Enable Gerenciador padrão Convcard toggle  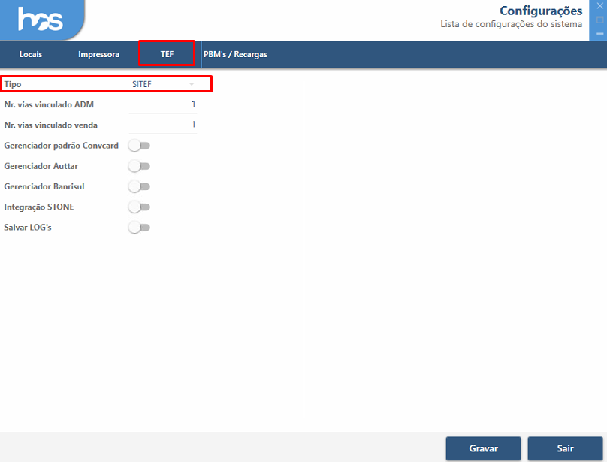click(x=140, y=145)
